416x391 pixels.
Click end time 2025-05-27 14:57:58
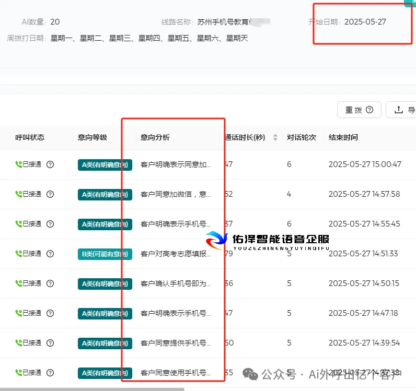pos(364,194)
